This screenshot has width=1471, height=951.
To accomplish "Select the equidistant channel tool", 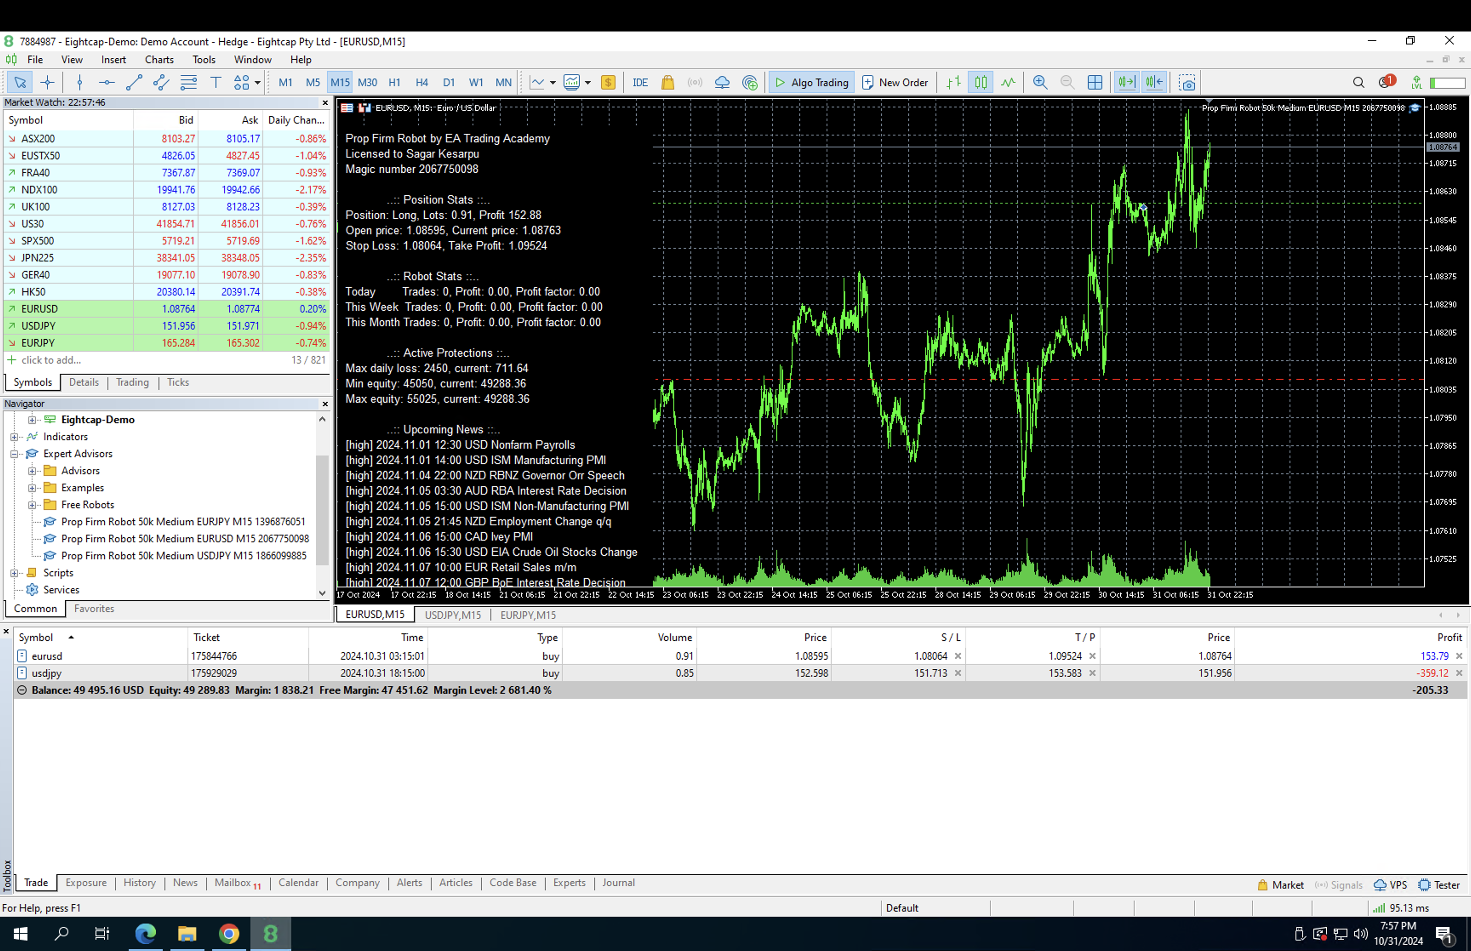I will point(161,82).
